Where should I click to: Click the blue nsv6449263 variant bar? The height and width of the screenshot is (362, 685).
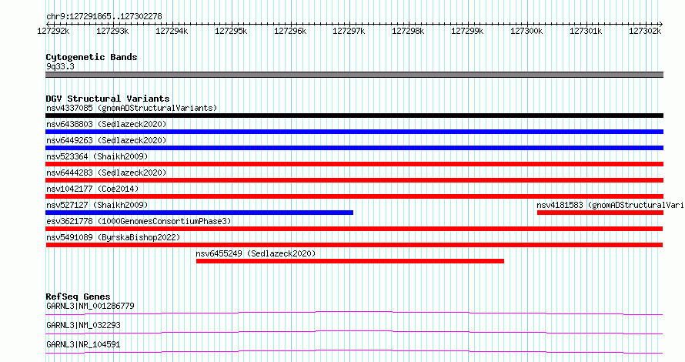point(354,148)
